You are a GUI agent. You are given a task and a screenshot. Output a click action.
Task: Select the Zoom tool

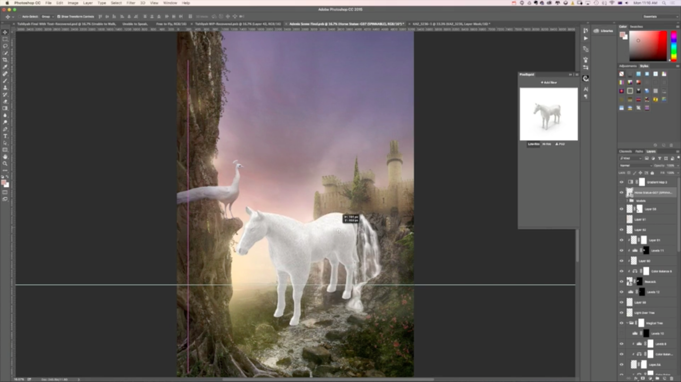5,163
